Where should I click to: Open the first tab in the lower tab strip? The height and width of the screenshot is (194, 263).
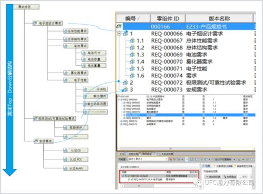point(121,154)
